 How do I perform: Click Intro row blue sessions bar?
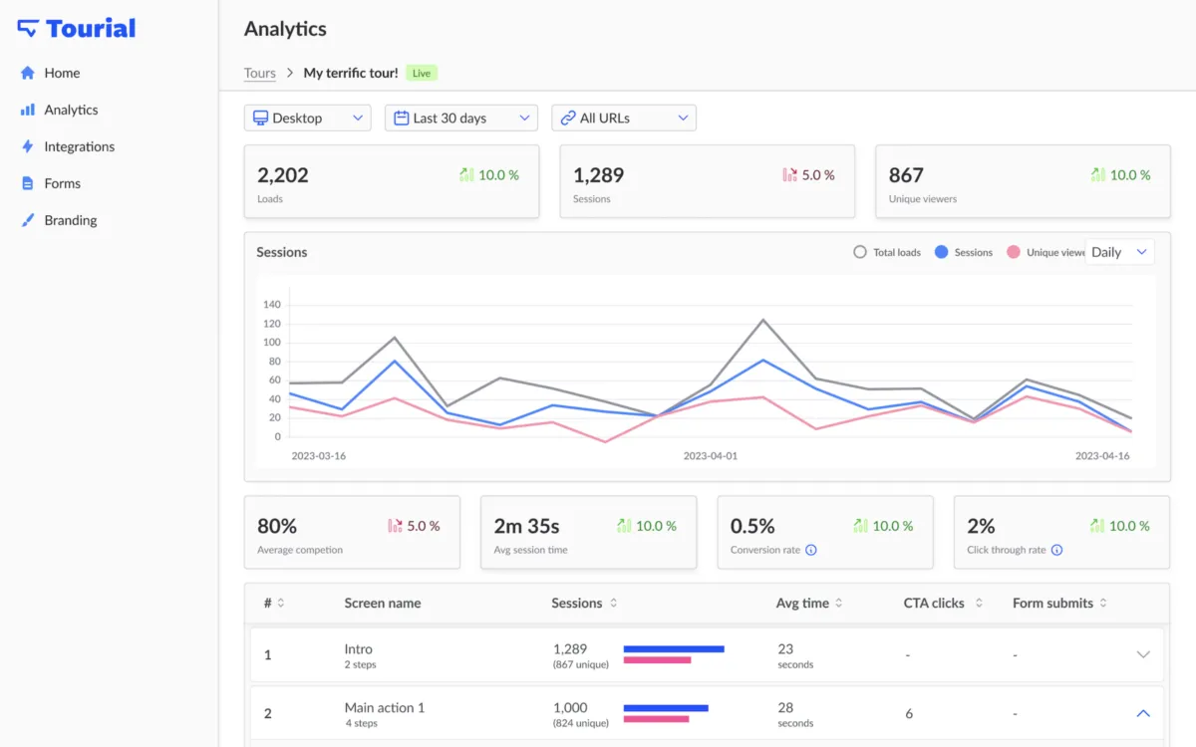[674, 648]
